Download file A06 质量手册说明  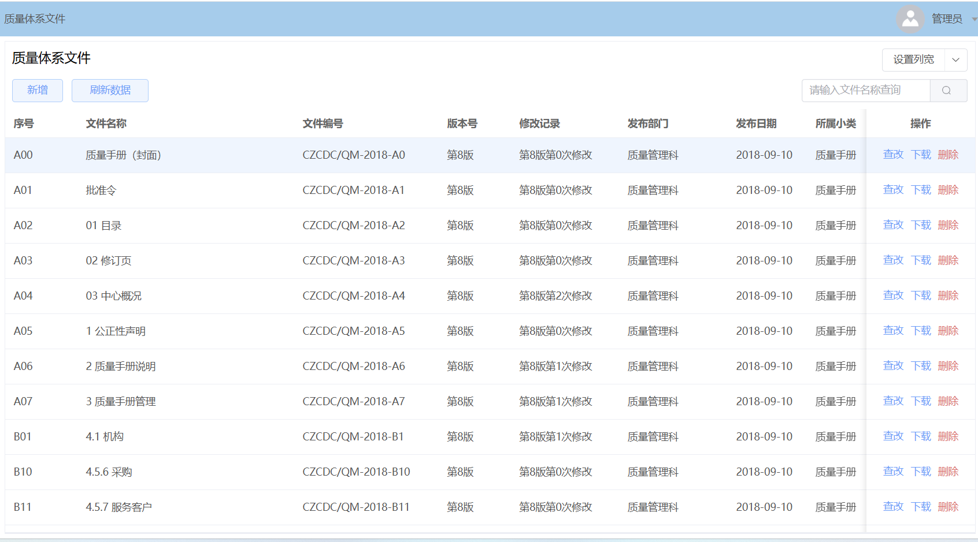coord(921,366)
